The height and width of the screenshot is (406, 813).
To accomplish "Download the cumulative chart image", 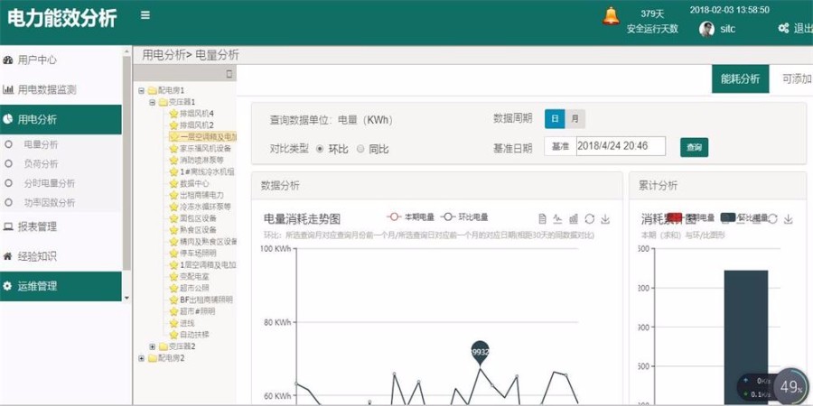I will [x=788, y=218].
